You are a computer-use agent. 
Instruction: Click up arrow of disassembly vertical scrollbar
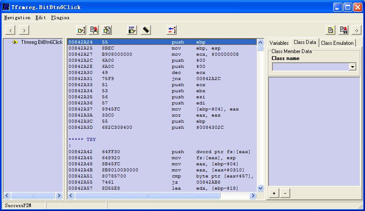point(260,42)
